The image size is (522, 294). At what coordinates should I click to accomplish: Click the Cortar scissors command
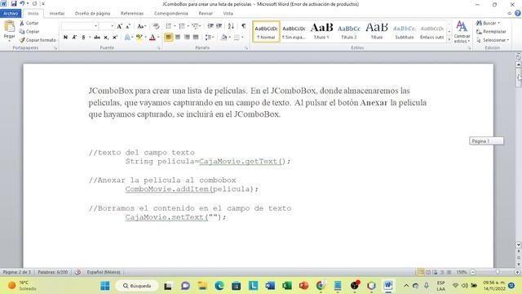[x=29, y=23]
